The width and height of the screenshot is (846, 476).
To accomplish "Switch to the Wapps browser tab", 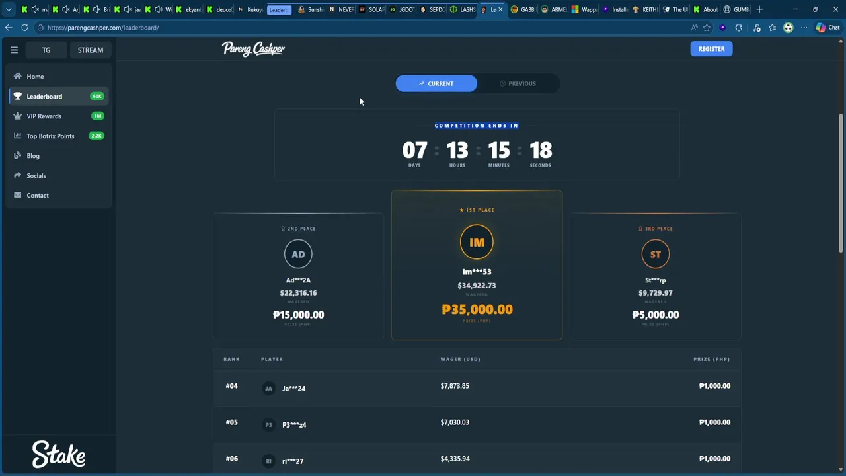I will (x=584, y=9).
